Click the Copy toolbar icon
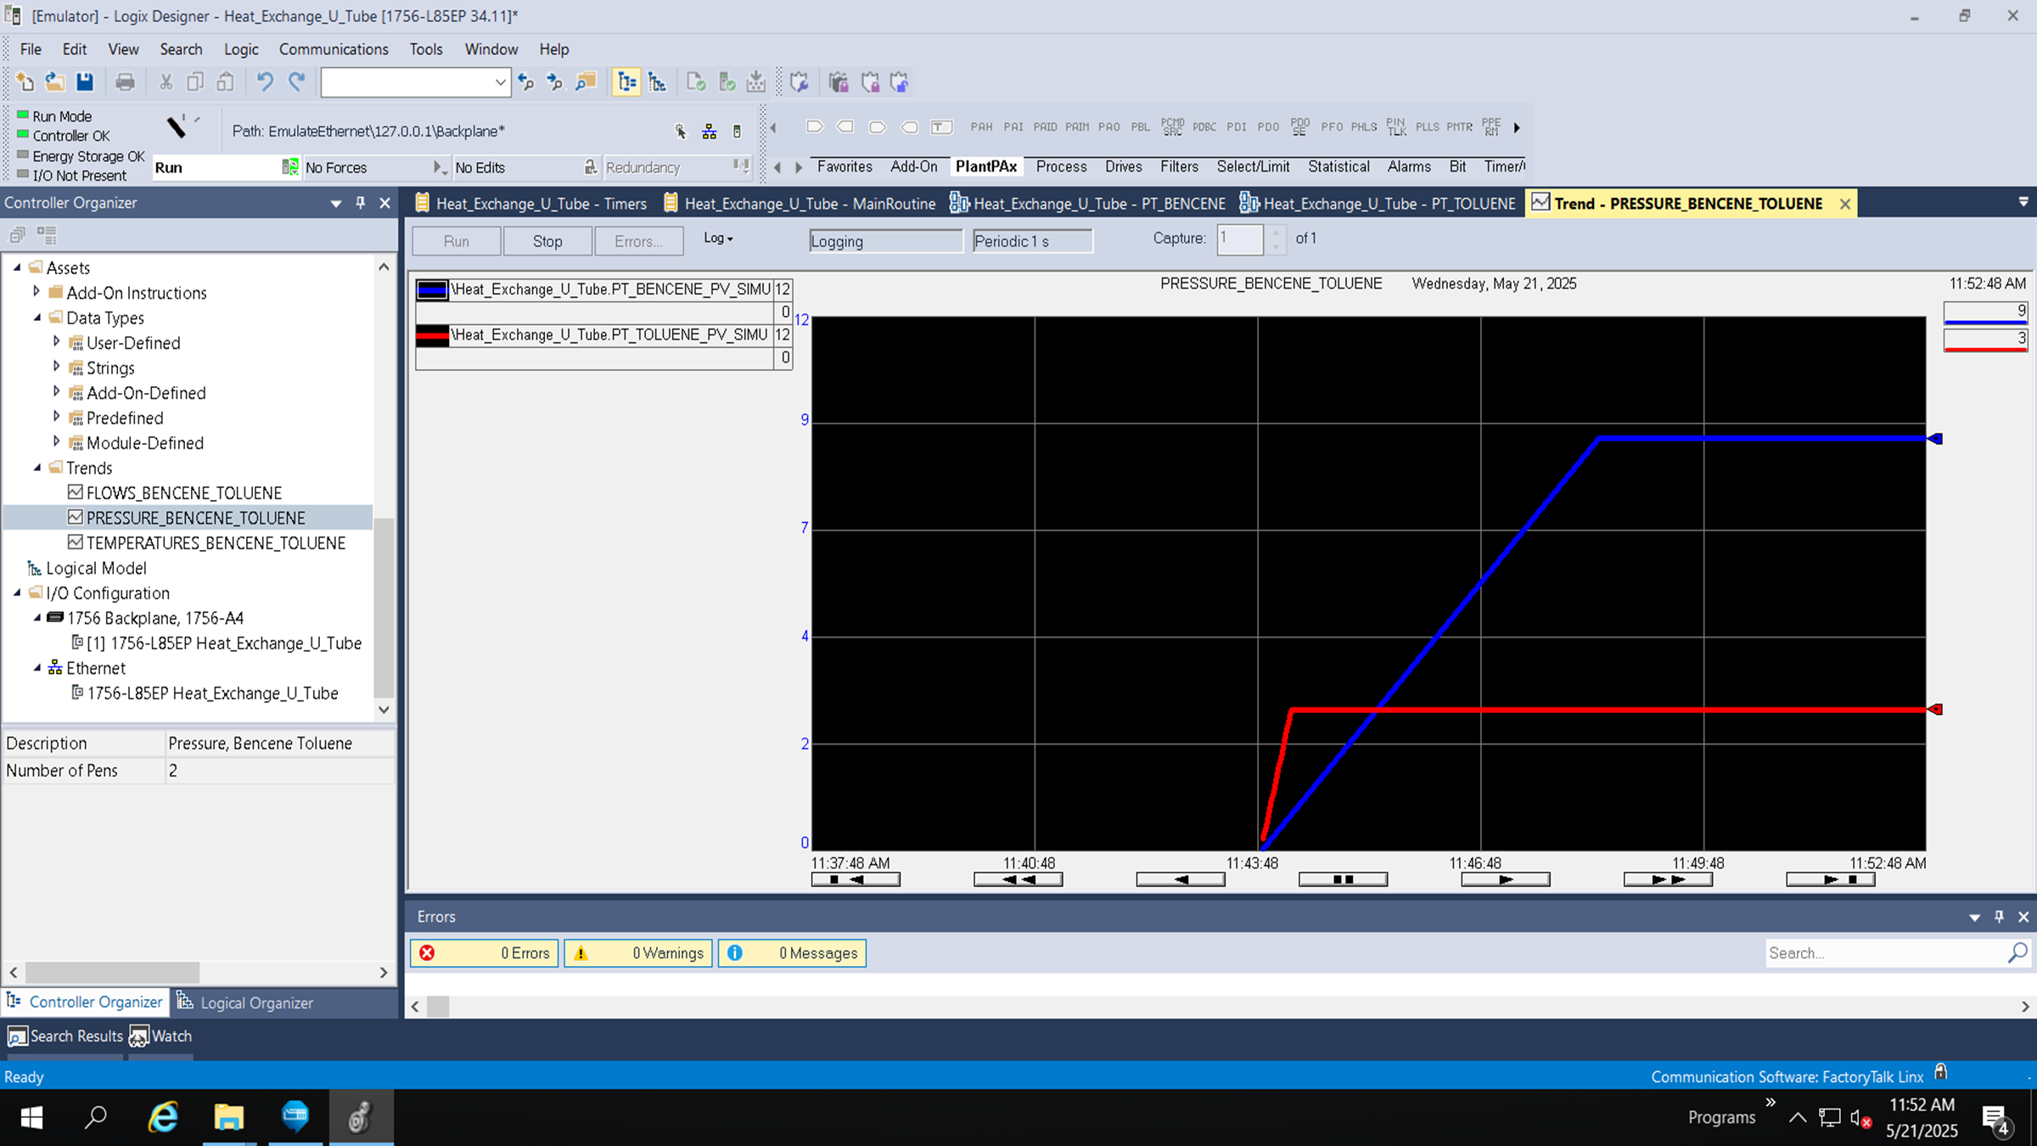This screenshot has height=1146, width=2037. coord(195,81)
